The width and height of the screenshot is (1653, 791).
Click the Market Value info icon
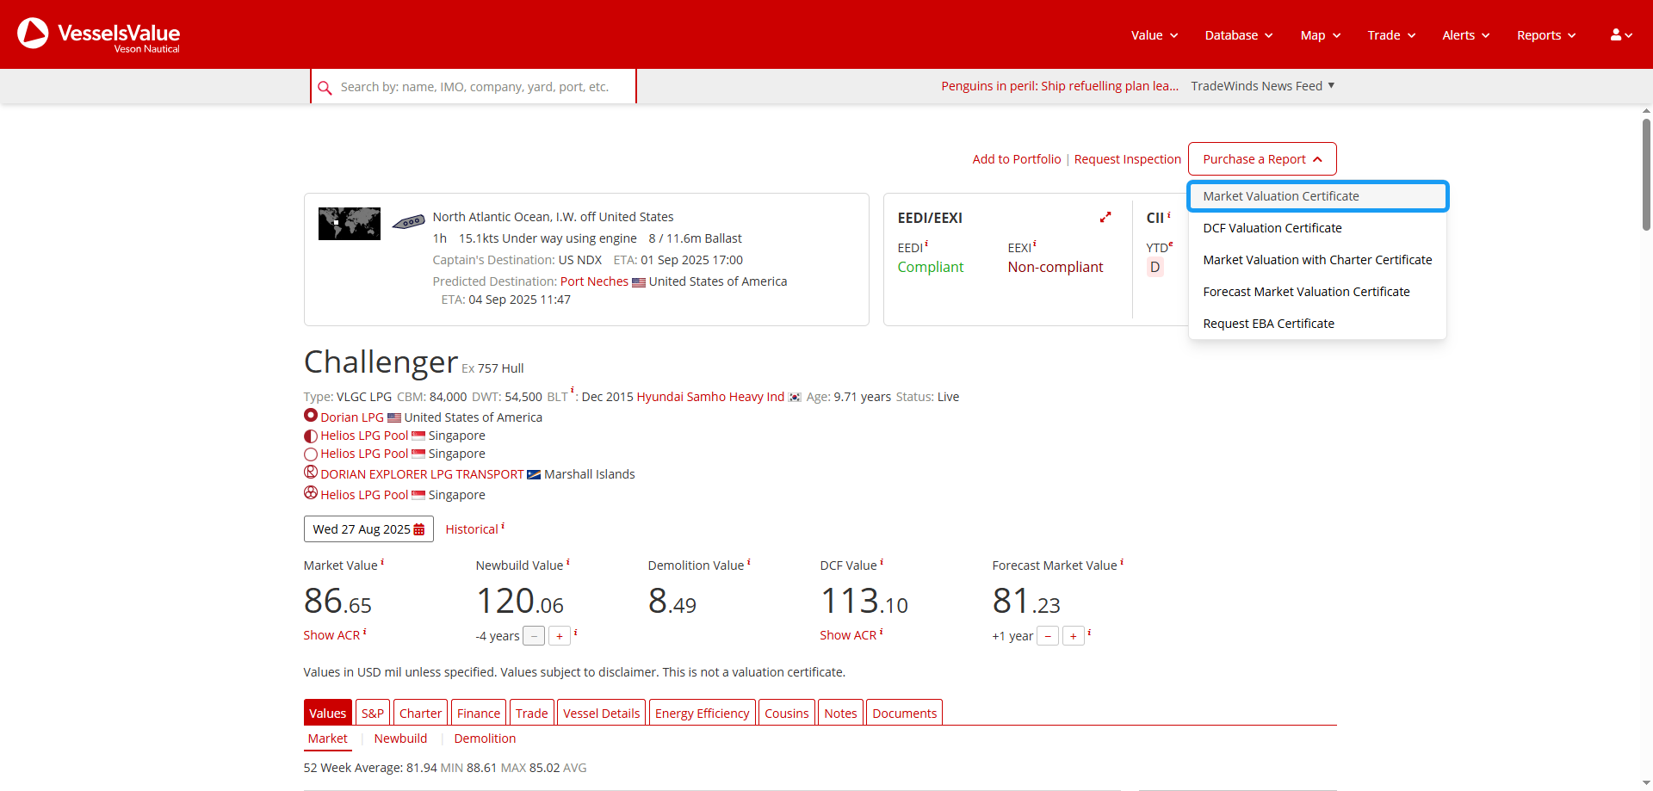(x=382, y=562)
